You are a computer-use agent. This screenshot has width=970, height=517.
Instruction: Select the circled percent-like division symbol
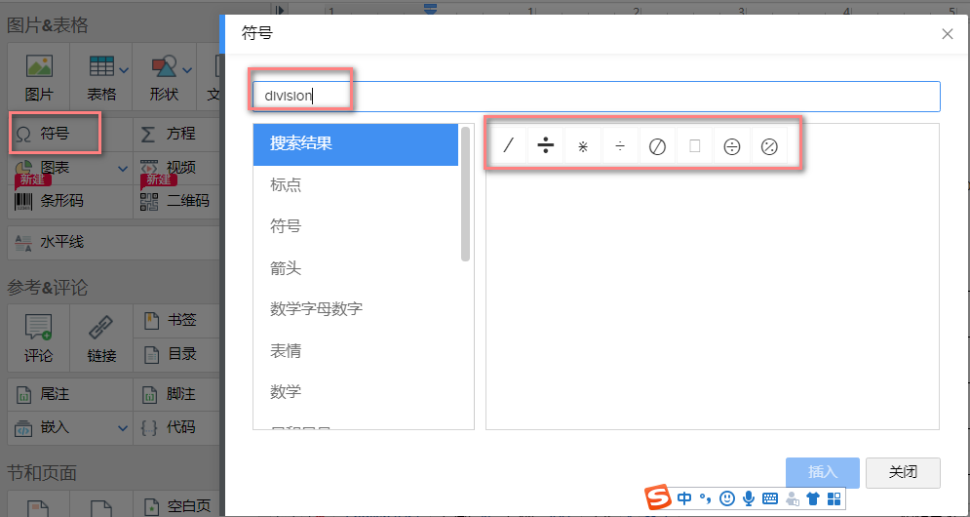pos(769,146)
